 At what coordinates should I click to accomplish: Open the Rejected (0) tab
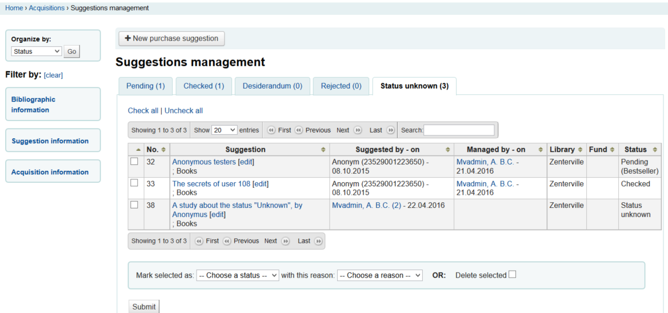pyautogui.click(x=341, y=86)
